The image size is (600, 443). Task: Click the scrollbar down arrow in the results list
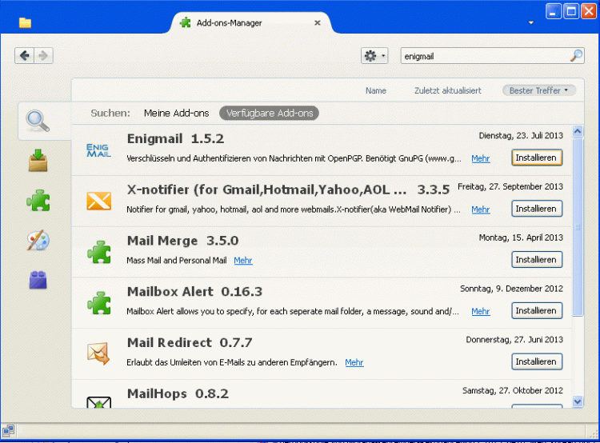[x=578, y=401]
